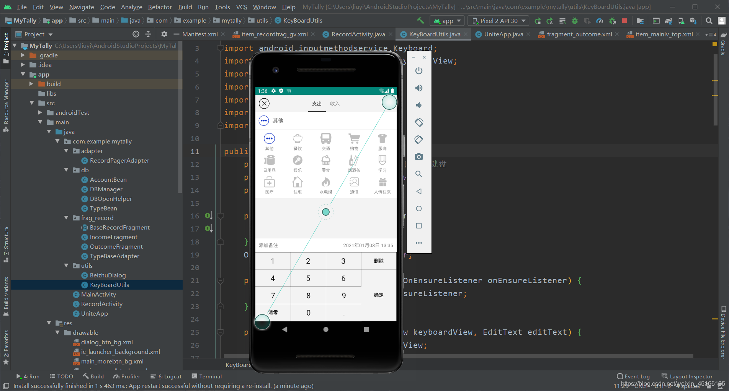Click the emulator power button
This screenshot has height=391, width=729.
pos(419,71)
